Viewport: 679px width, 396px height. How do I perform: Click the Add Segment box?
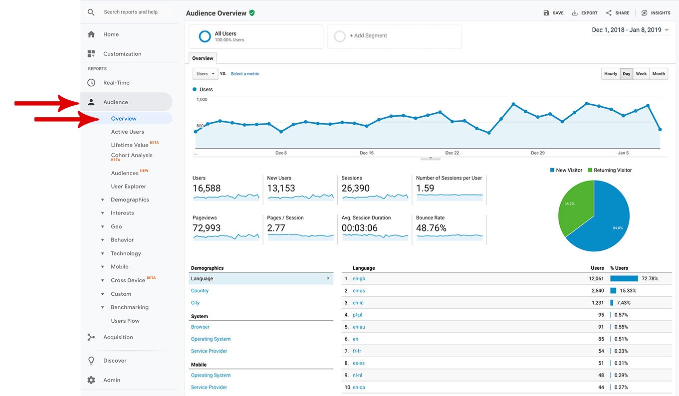(394, 36)
